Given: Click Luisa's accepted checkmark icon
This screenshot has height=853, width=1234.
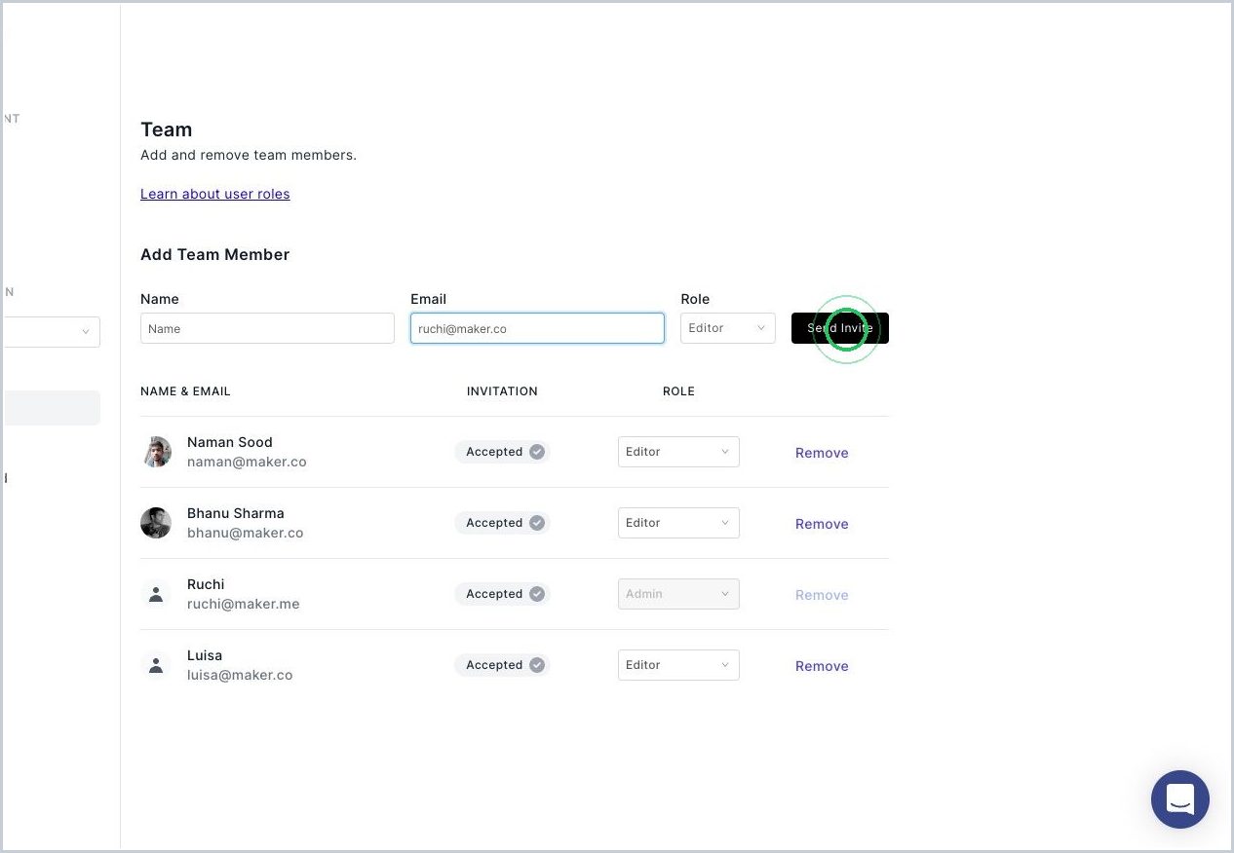Looking at the screenshot, I should coord(537,665).
